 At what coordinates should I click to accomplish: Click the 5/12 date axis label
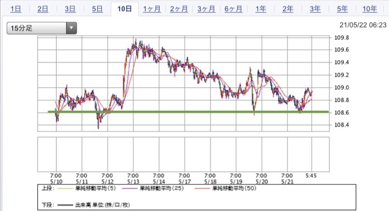[108, 181]
